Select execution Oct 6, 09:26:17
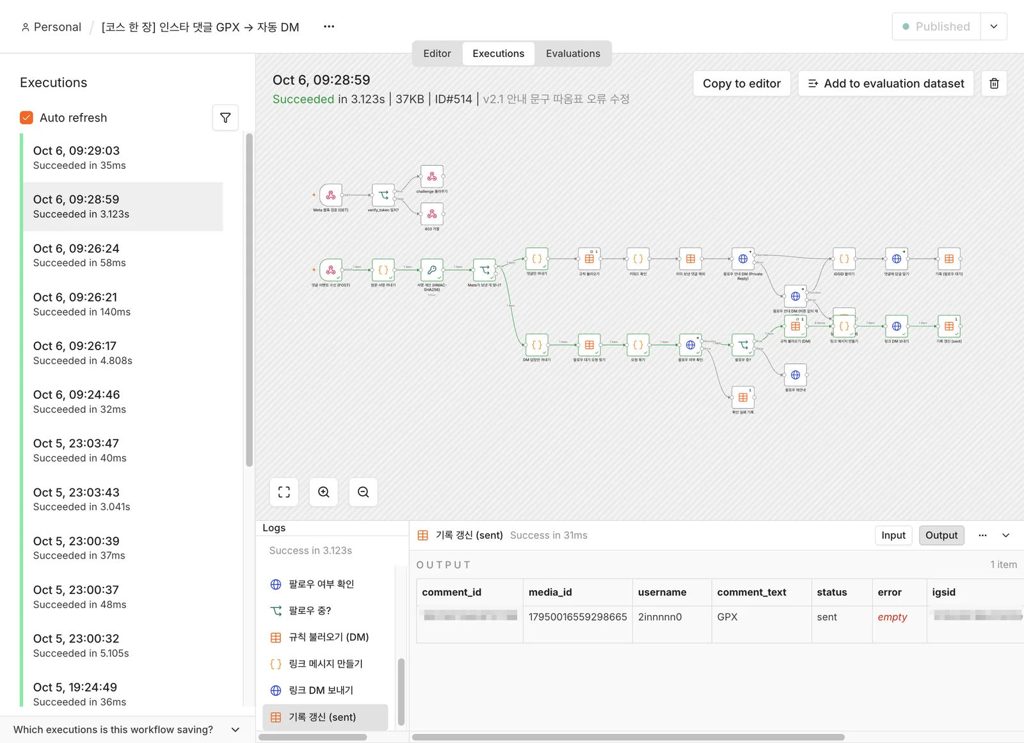 click(123, 353)
